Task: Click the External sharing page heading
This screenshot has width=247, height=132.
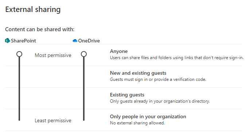Action: (x=33, y=9)
